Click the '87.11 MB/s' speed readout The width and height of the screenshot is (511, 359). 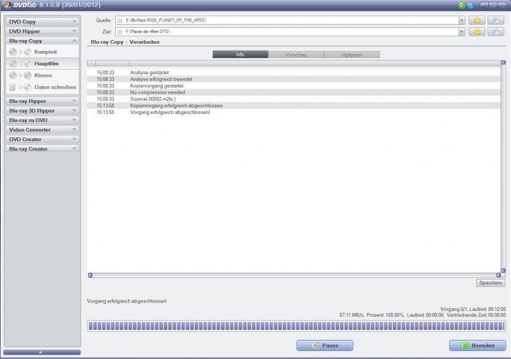[x=352, y=315]
